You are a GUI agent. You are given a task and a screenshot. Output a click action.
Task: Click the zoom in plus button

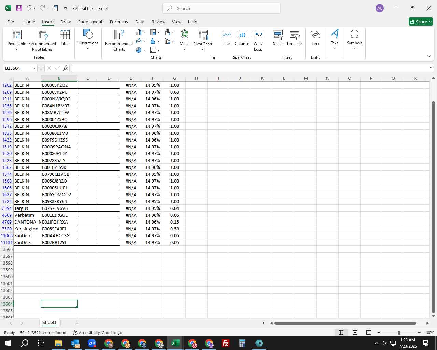coord(419,333)
